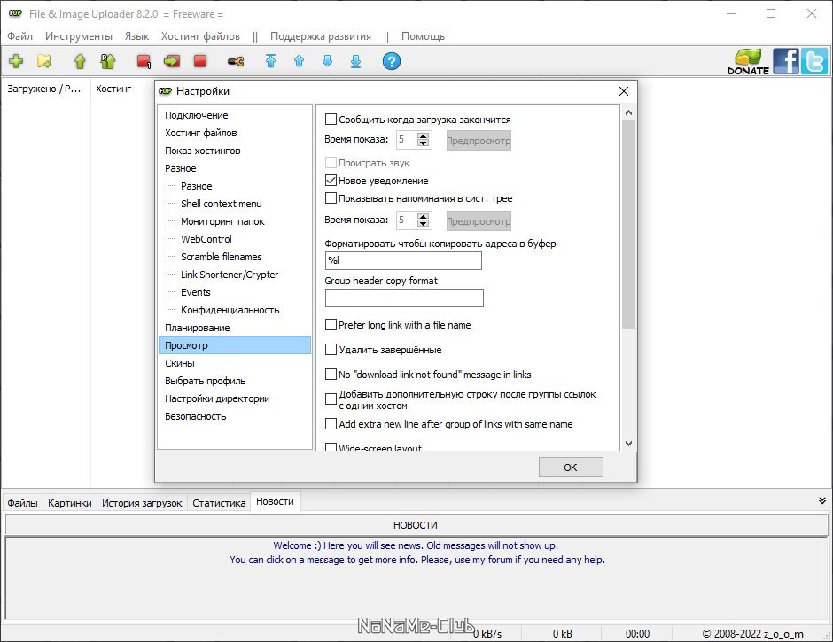Screen dimensions: 833x642
Task: Click the red square stop icon
Action: coord(200,62)
